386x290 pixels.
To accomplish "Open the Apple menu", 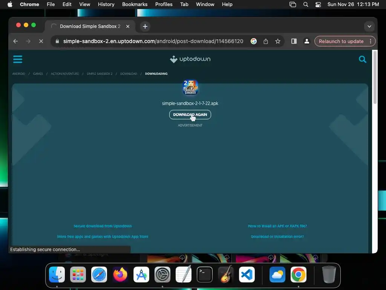I will (10, 5).
